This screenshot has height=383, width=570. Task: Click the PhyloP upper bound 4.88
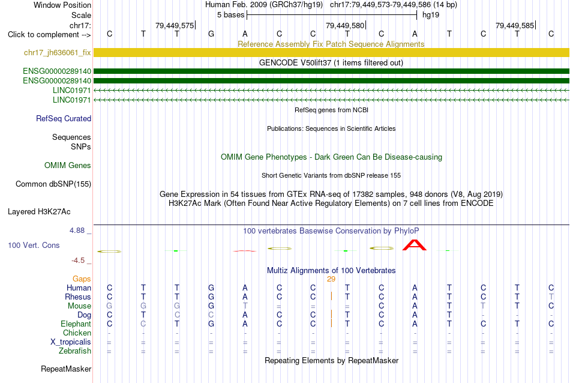click(77, 231)
